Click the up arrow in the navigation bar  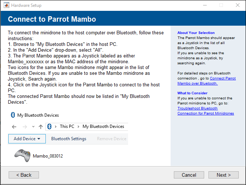point(40,127)
